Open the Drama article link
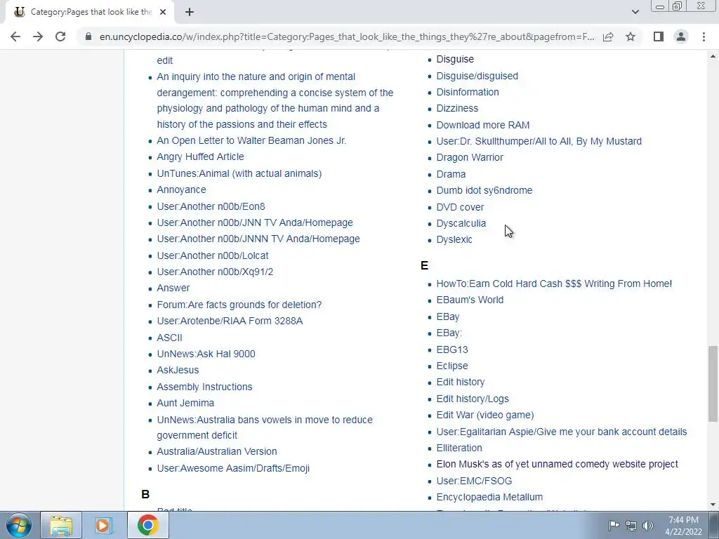719x539 pixels. click(451, 174)
